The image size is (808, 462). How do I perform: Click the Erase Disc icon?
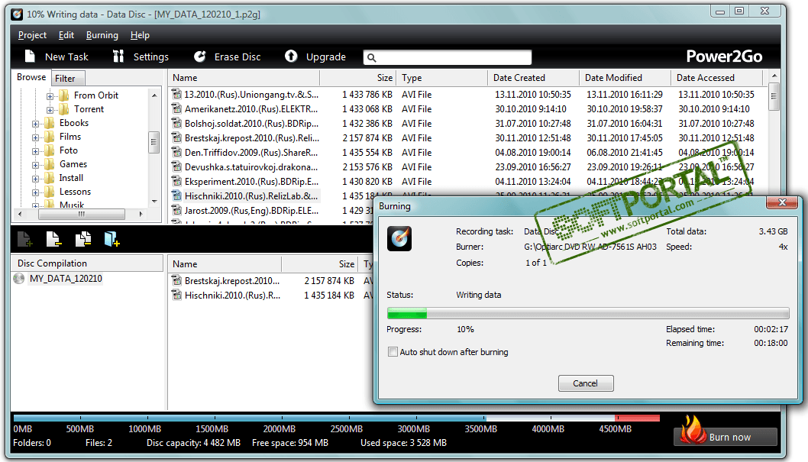(199, 57)
